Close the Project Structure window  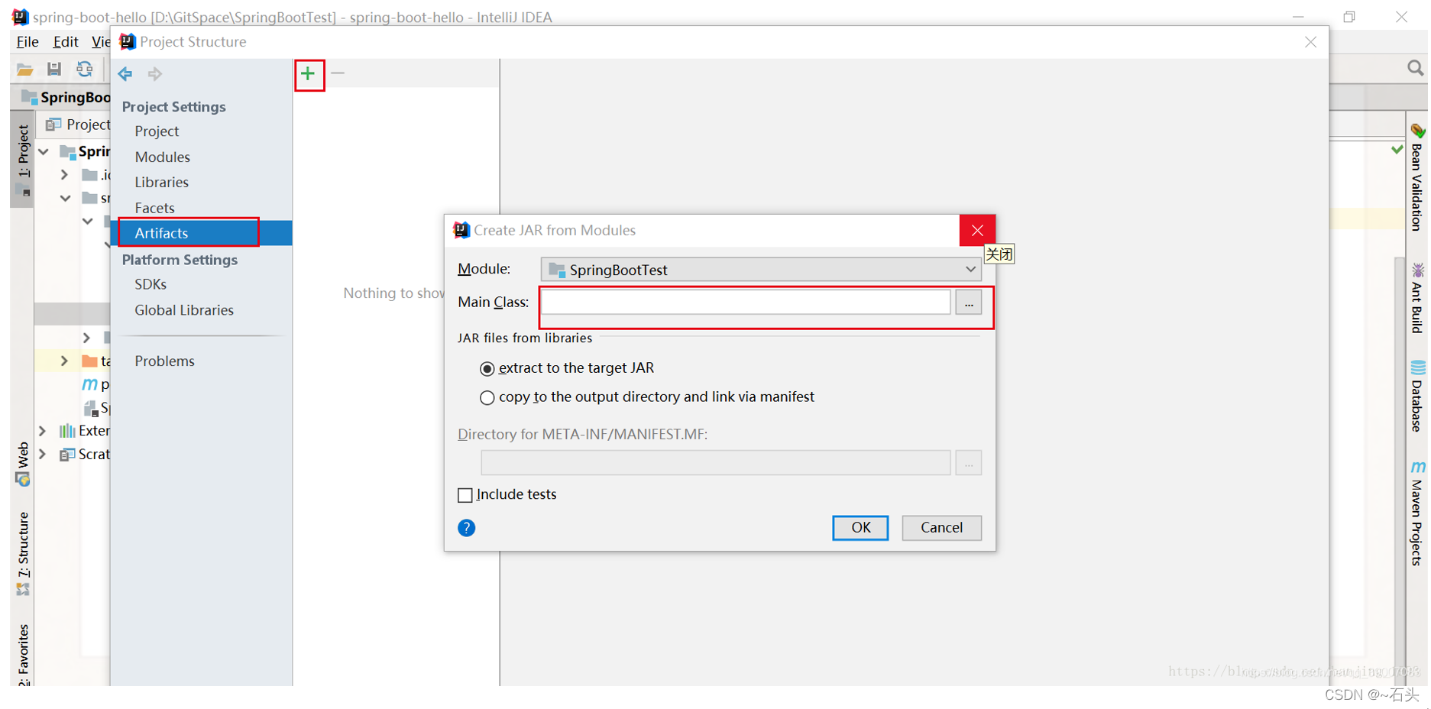[x=1311, y=42]
